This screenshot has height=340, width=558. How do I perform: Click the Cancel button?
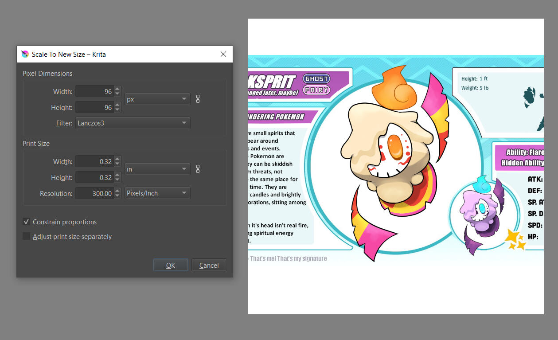click(x=209, y=265)
